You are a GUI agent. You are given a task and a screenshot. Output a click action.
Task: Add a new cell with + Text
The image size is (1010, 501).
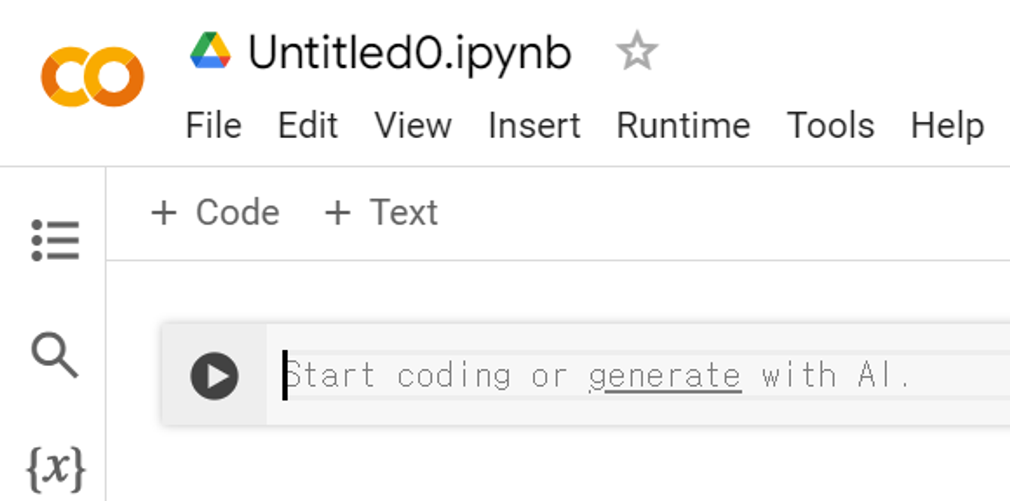(381, 213)
